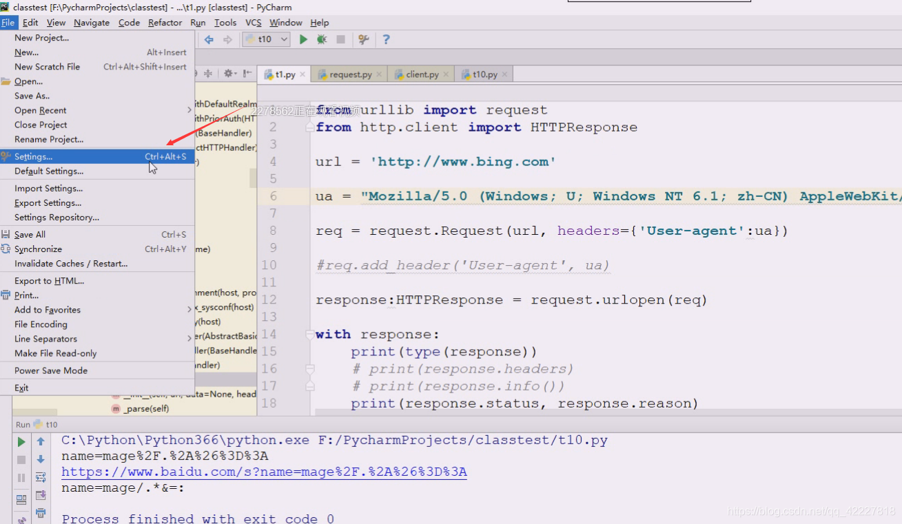Image resolution: width=902 pixels, height=524 pixels.
Task: Collapse all in the structure panel
Action: tap(208, 74)
